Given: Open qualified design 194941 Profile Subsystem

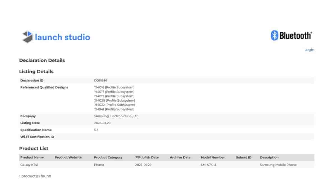Looking at the screenshot, I should coord(114,109).
